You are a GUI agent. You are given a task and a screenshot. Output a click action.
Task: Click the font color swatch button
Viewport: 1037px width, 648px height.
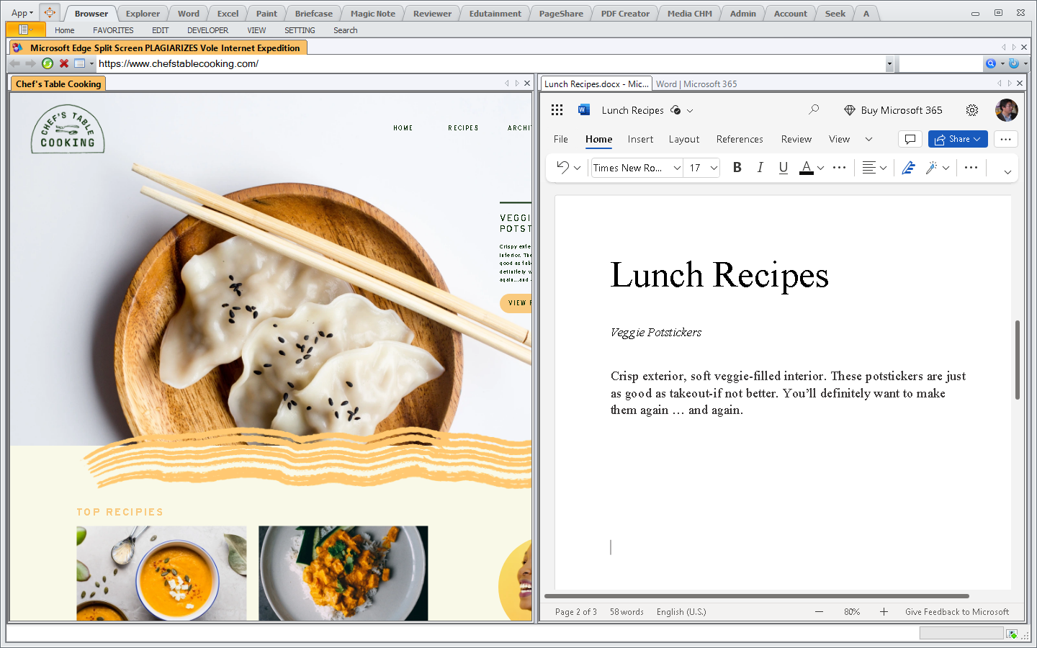point(807,168)
